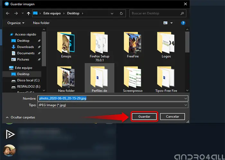Open the Tipo file type dropdown

[x=113, y=105]
